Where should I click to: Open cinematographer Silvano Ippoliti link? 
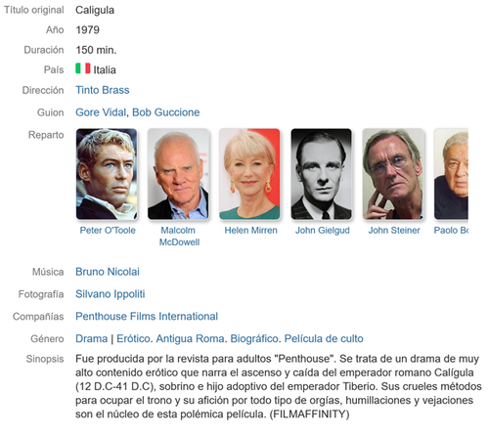111,294
